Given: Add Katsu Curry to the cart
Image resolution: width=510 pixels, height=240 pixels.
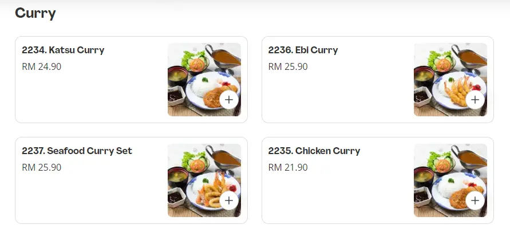Looking at the screenshot, I should (229, 100).
